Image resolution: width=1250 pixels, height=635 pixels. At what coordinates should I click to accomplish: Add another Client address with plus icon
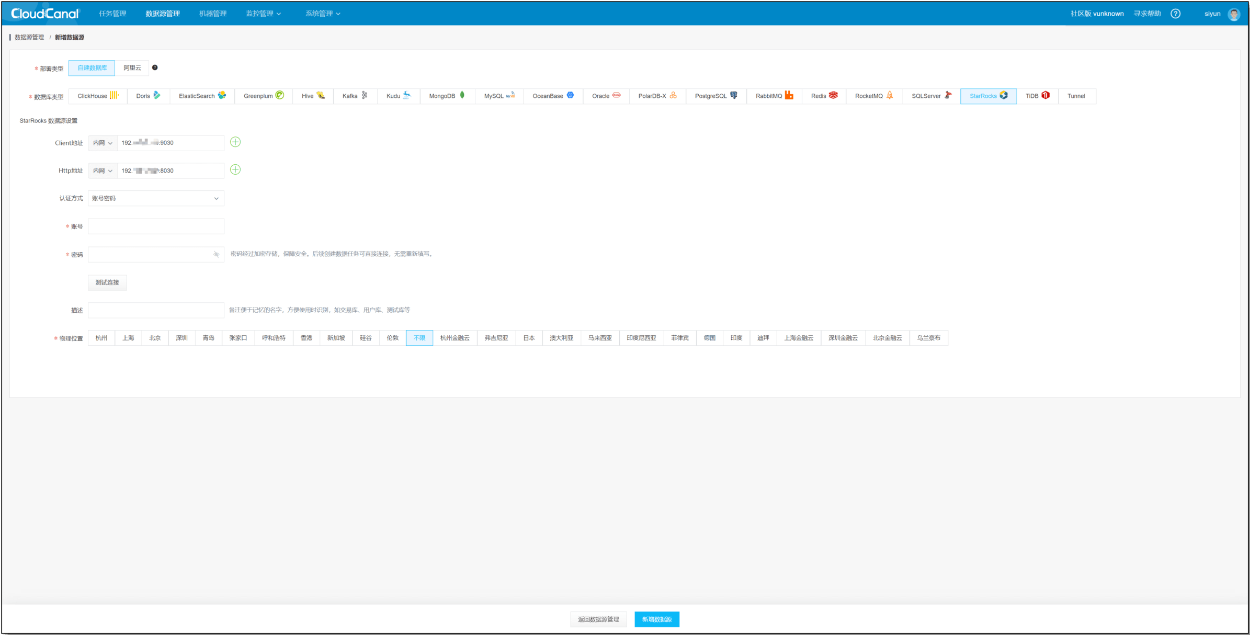[x=235, y=142]
